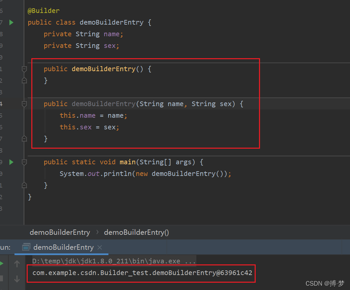Viewport: 350px width, 290px height.
Task: Click the no-arg demoBuilderEntry() constructor name
Action: [104, 69]
